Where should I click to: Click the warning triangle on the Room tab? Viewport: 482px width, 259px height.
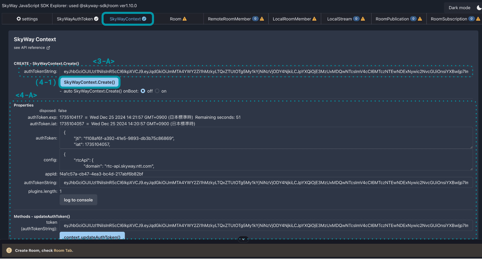click(184, 18)
